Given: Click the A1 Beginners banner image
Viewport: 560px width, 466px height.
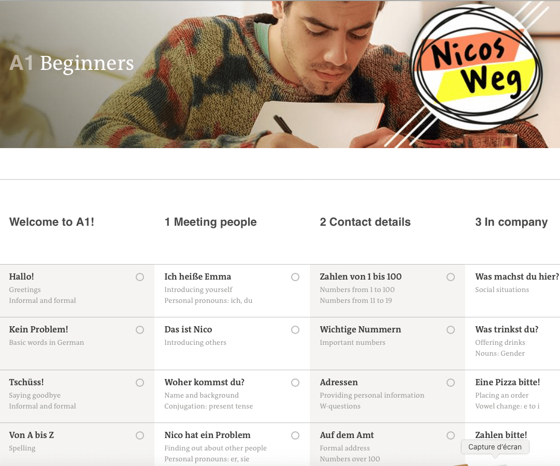Looking at the screenshot, I should (280, 74).
